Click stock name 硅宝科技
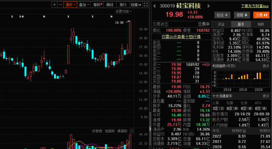Image resolution: width=272 pixels, height=149 pixels. (x=189, y=6)
